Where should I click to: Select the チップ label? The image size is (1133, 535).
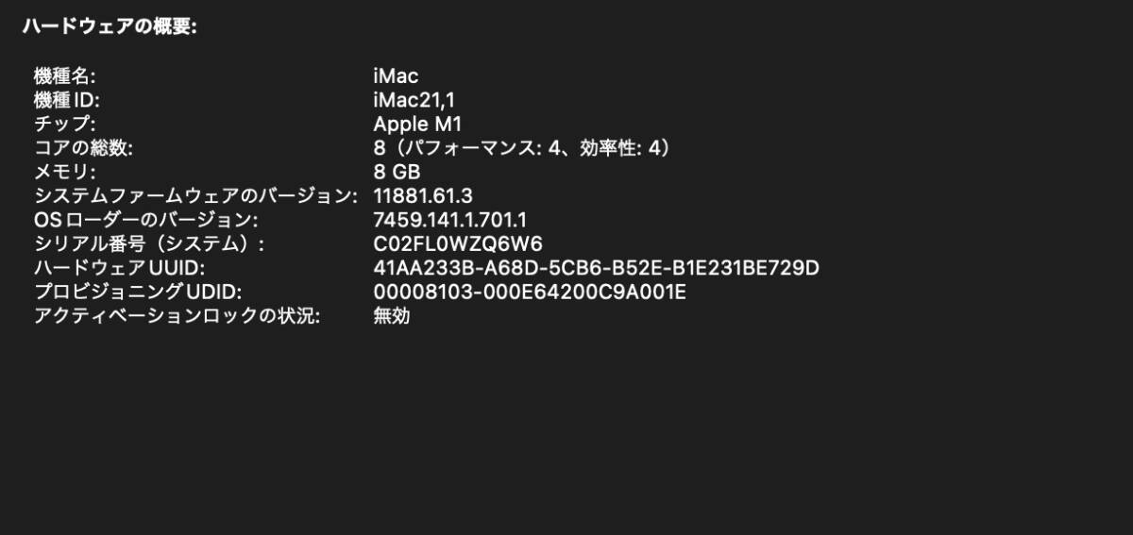(x=65, y=125)
